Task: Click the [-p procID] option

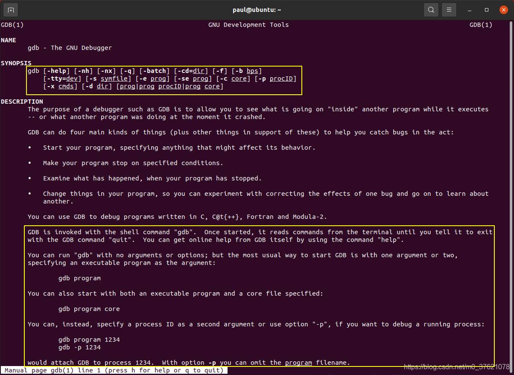Action: point(275,78)
